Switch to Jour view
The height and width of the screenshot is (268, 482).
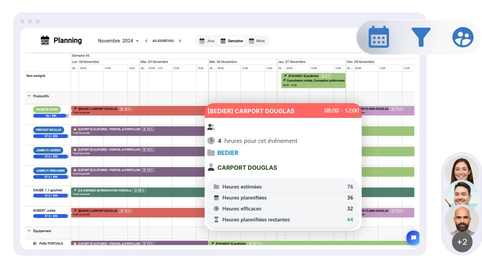coord(207,41)
